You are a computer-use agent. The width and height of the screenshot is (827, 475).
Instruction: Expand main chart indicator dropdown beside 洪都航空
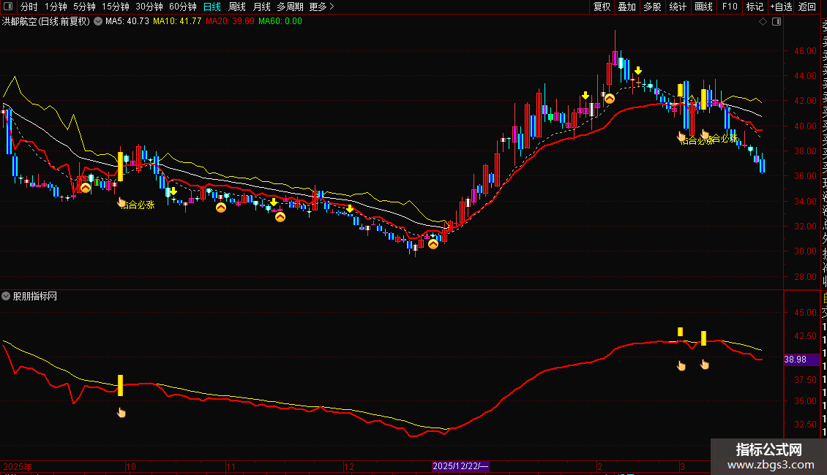tap(98, 22)
